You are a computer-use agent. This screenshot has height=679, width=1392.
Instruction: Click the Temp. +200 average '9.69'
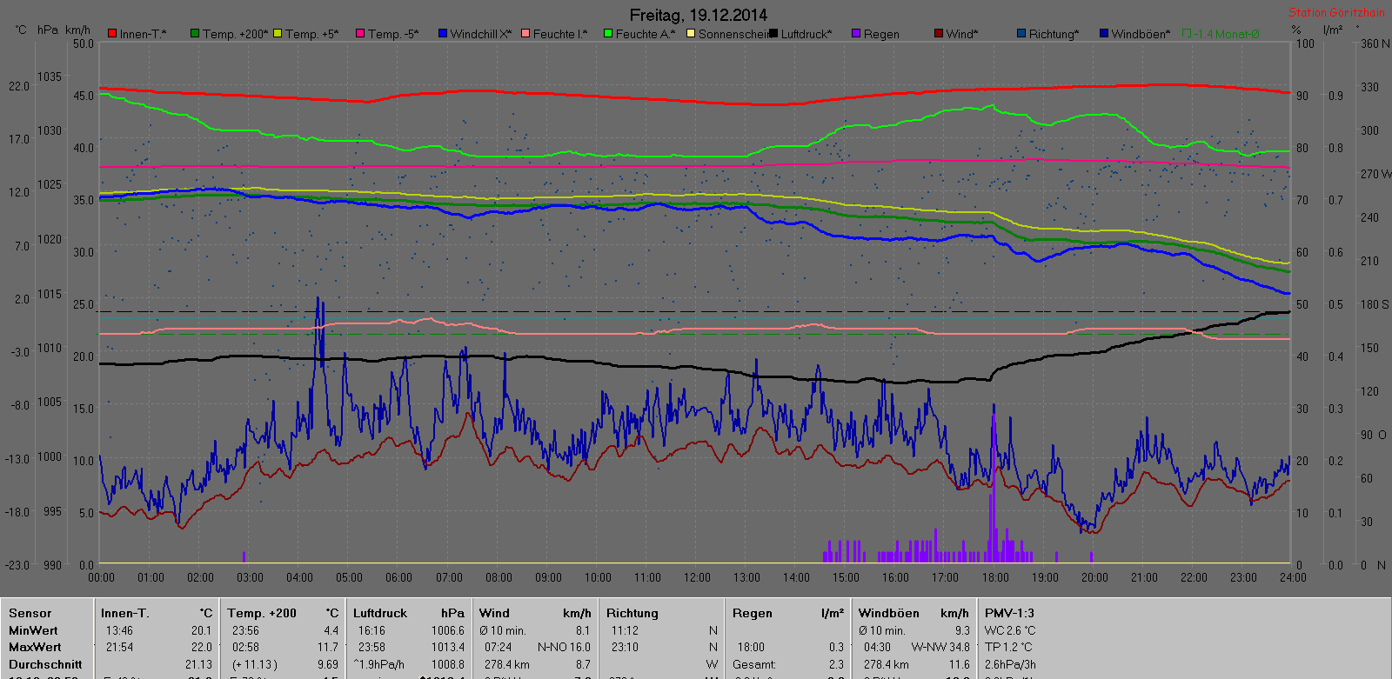(x=328, y=664)
